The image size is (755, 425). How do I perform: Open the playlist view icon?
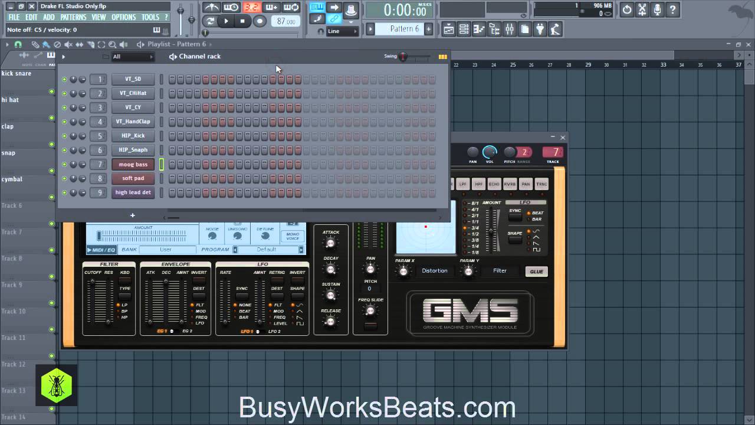[x=449, y=29]
